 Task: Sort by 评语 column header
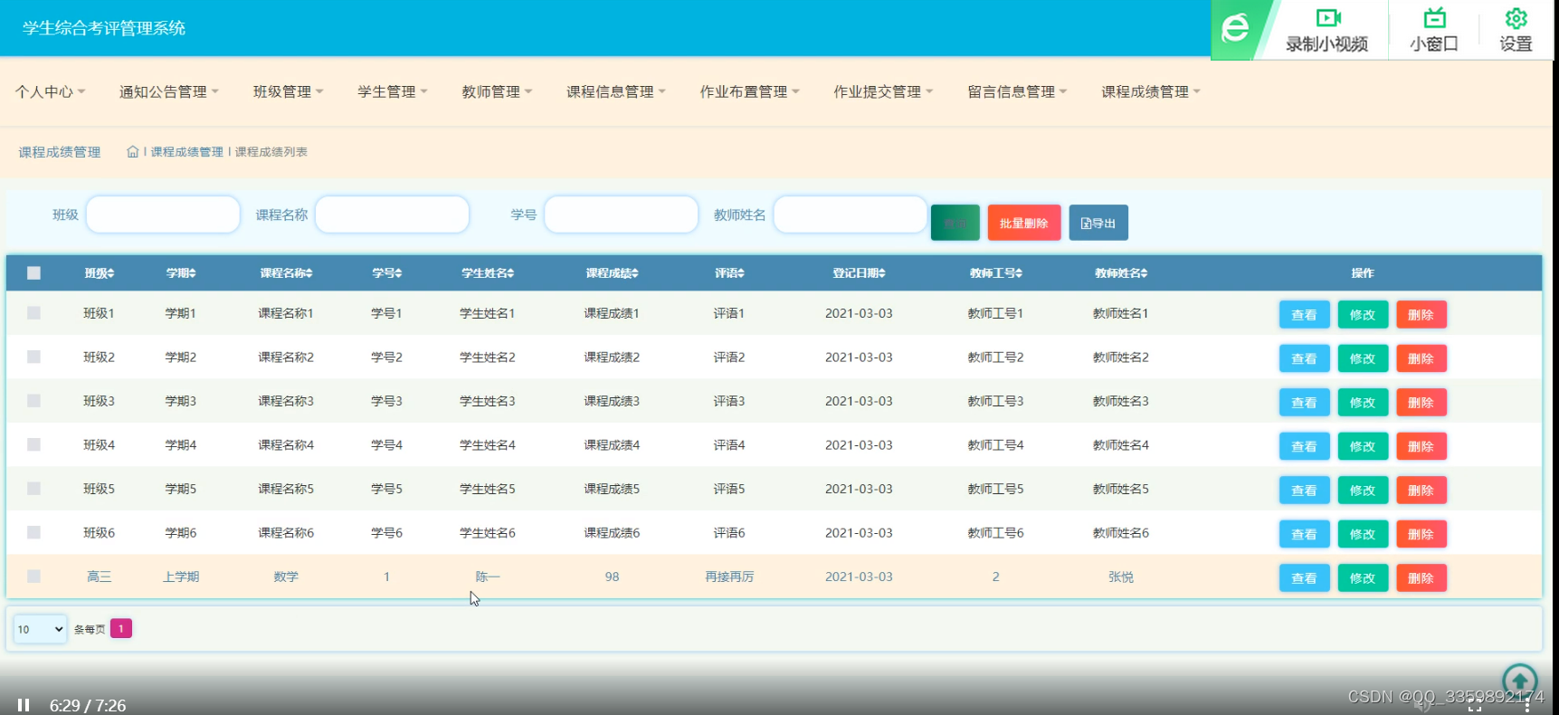pos(729,273)
